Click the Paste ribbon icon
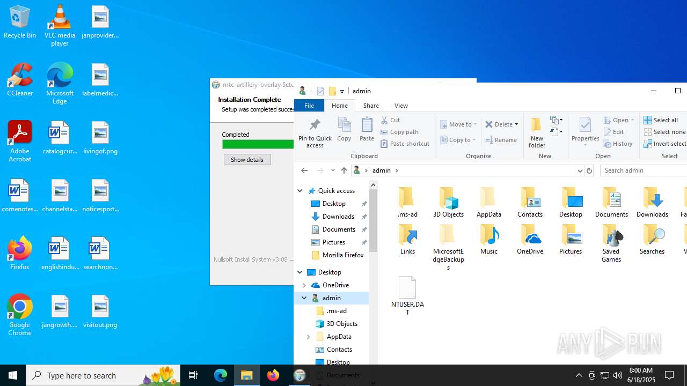 [367, 129]
